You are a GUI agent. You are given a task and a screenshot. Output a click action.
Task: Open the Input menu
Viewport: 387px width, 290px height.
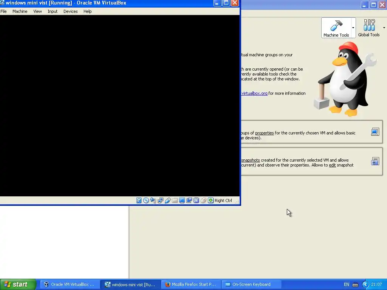pyautogui.click(x=53, y=11)
